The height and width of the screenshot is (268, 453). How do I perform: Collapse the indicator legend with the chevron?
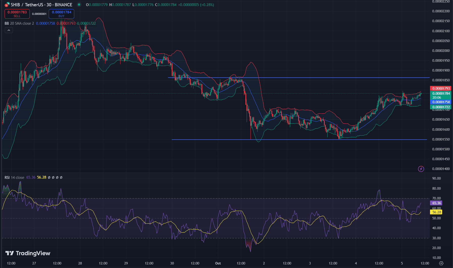click(x=9, y=30)
